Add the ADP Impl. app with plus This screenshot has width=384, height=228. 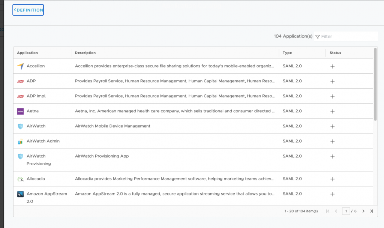tap(332, 96)
